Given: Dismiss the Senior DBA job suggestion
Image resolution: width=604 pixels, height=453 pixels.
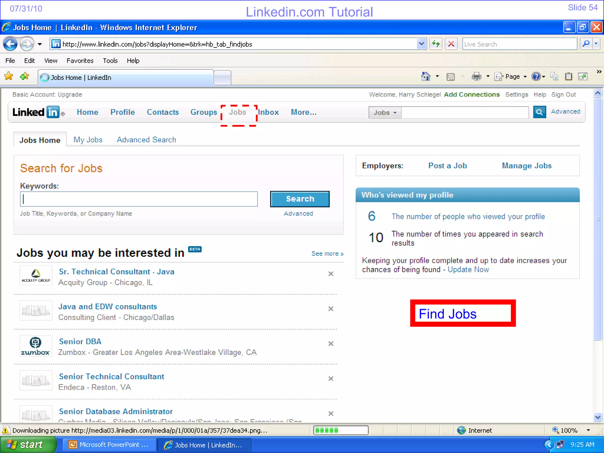Looking at the screenshot, I should pyautogui.click(x=331, y=344).
